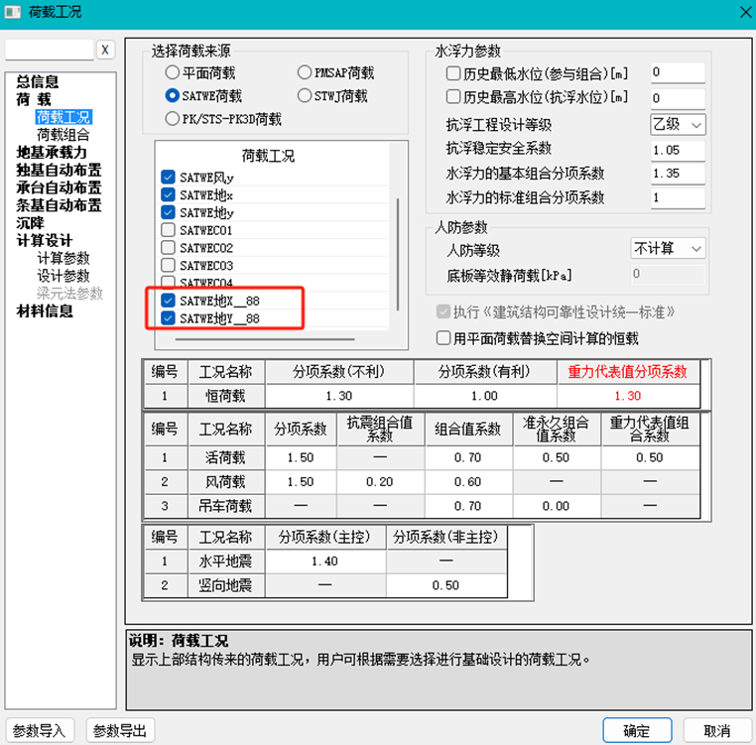Click 水浮力的基本组合分项系数 field 1.35

point(678,174)
